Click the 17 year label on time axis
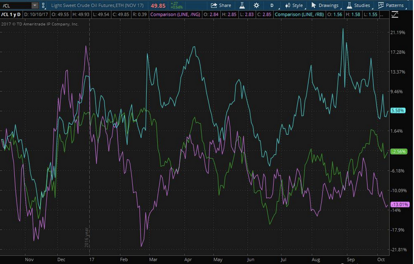 pyautogui.click(x=92, y=259)
